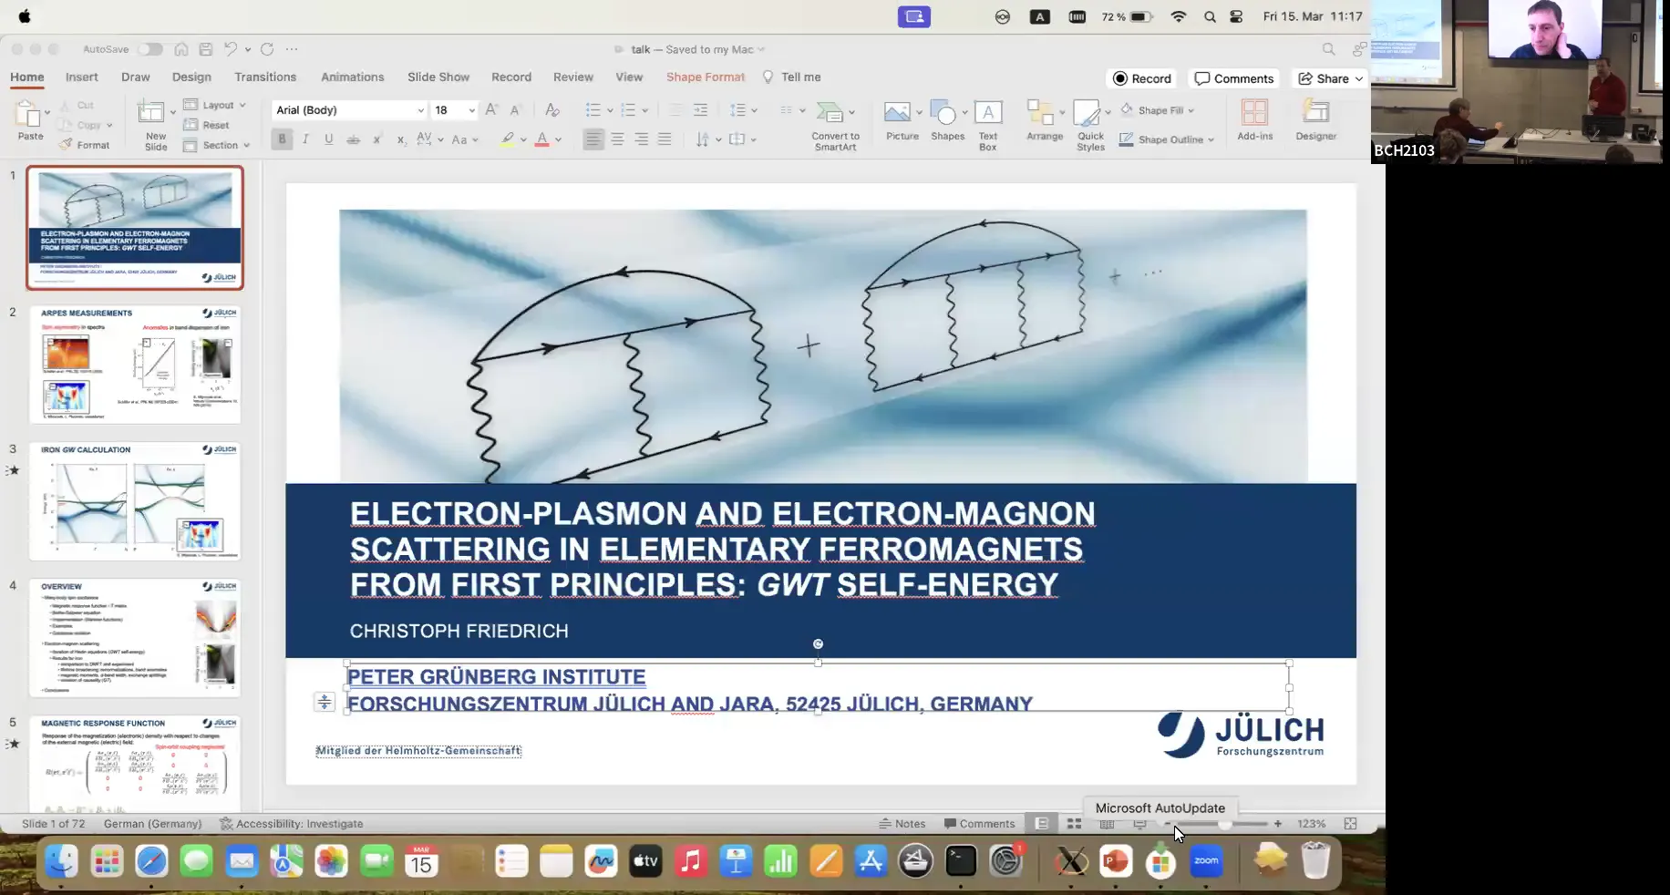Expand bullet list dropdown arrow

[610, 110]
